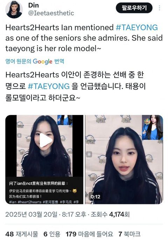
Task: Click the Google logo in the translation label
Action: pos(42,62)
